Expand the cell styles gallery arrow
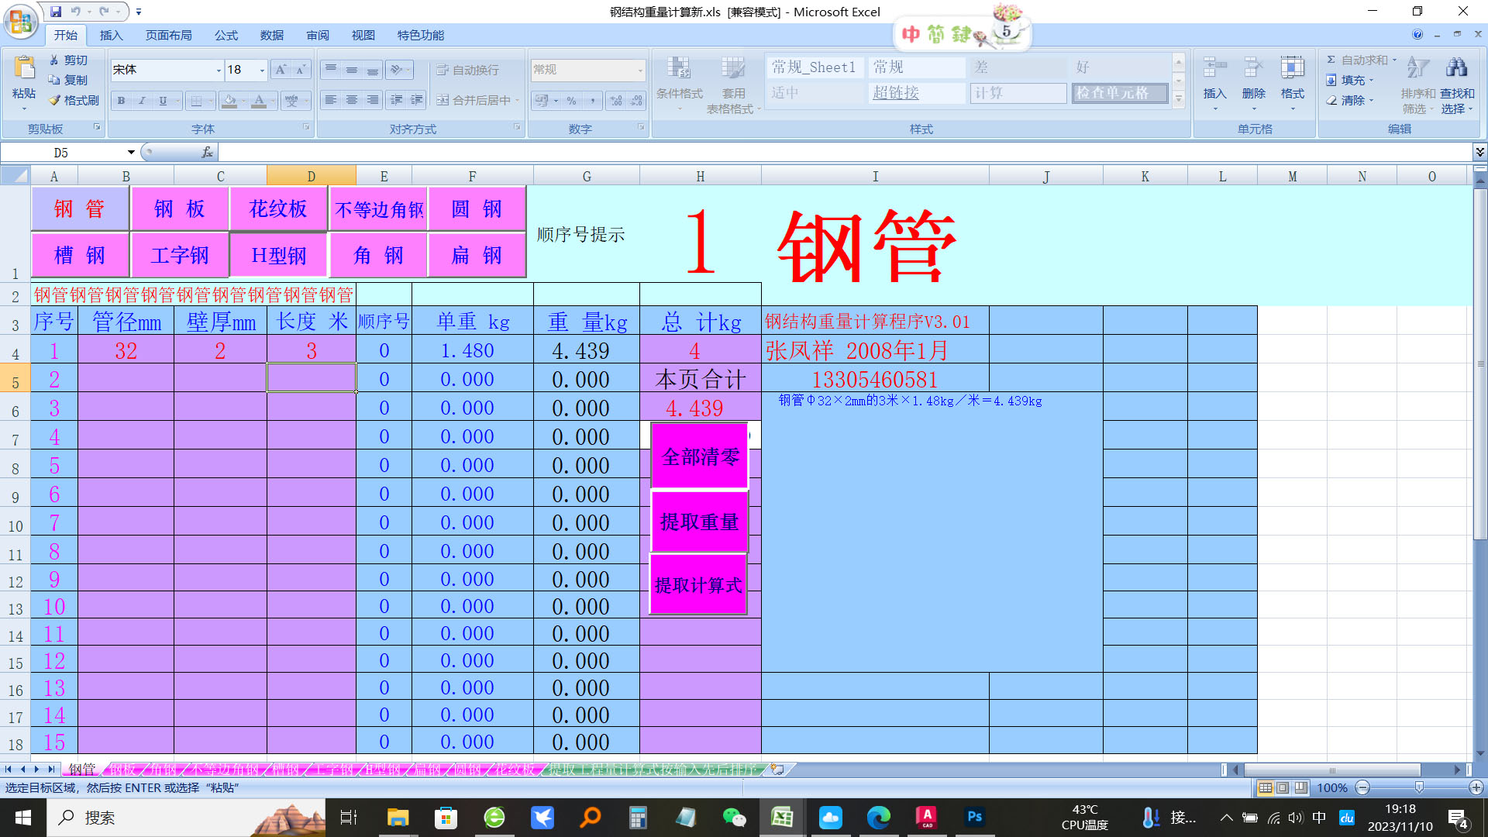The width and height of the screenshot is (1488, 837). click(1179, 99)
